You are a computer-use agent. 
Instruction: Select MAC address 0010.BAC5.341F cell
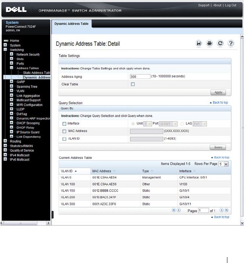click(x=104, y=197)
